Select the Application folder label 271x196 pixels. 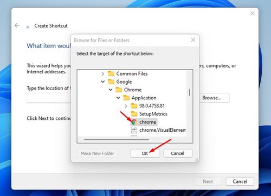[144, 98]
